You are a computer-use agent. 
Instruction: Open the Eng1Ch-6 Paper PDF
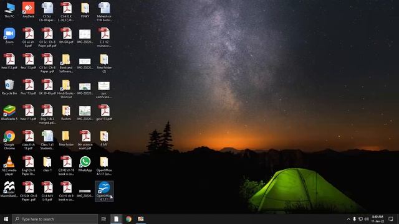[x=28, y=166]
